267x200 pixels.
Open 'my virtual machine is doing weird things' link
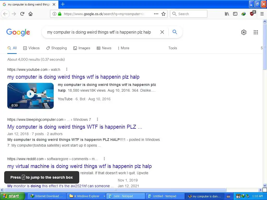(x=80, y=166)
